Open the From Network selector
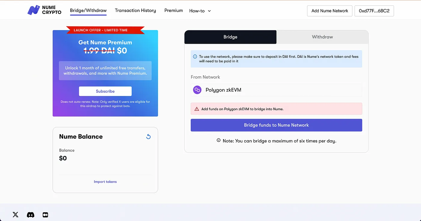Screen dimensions: 421x221 pyautogui.click(x=276, y=90)
